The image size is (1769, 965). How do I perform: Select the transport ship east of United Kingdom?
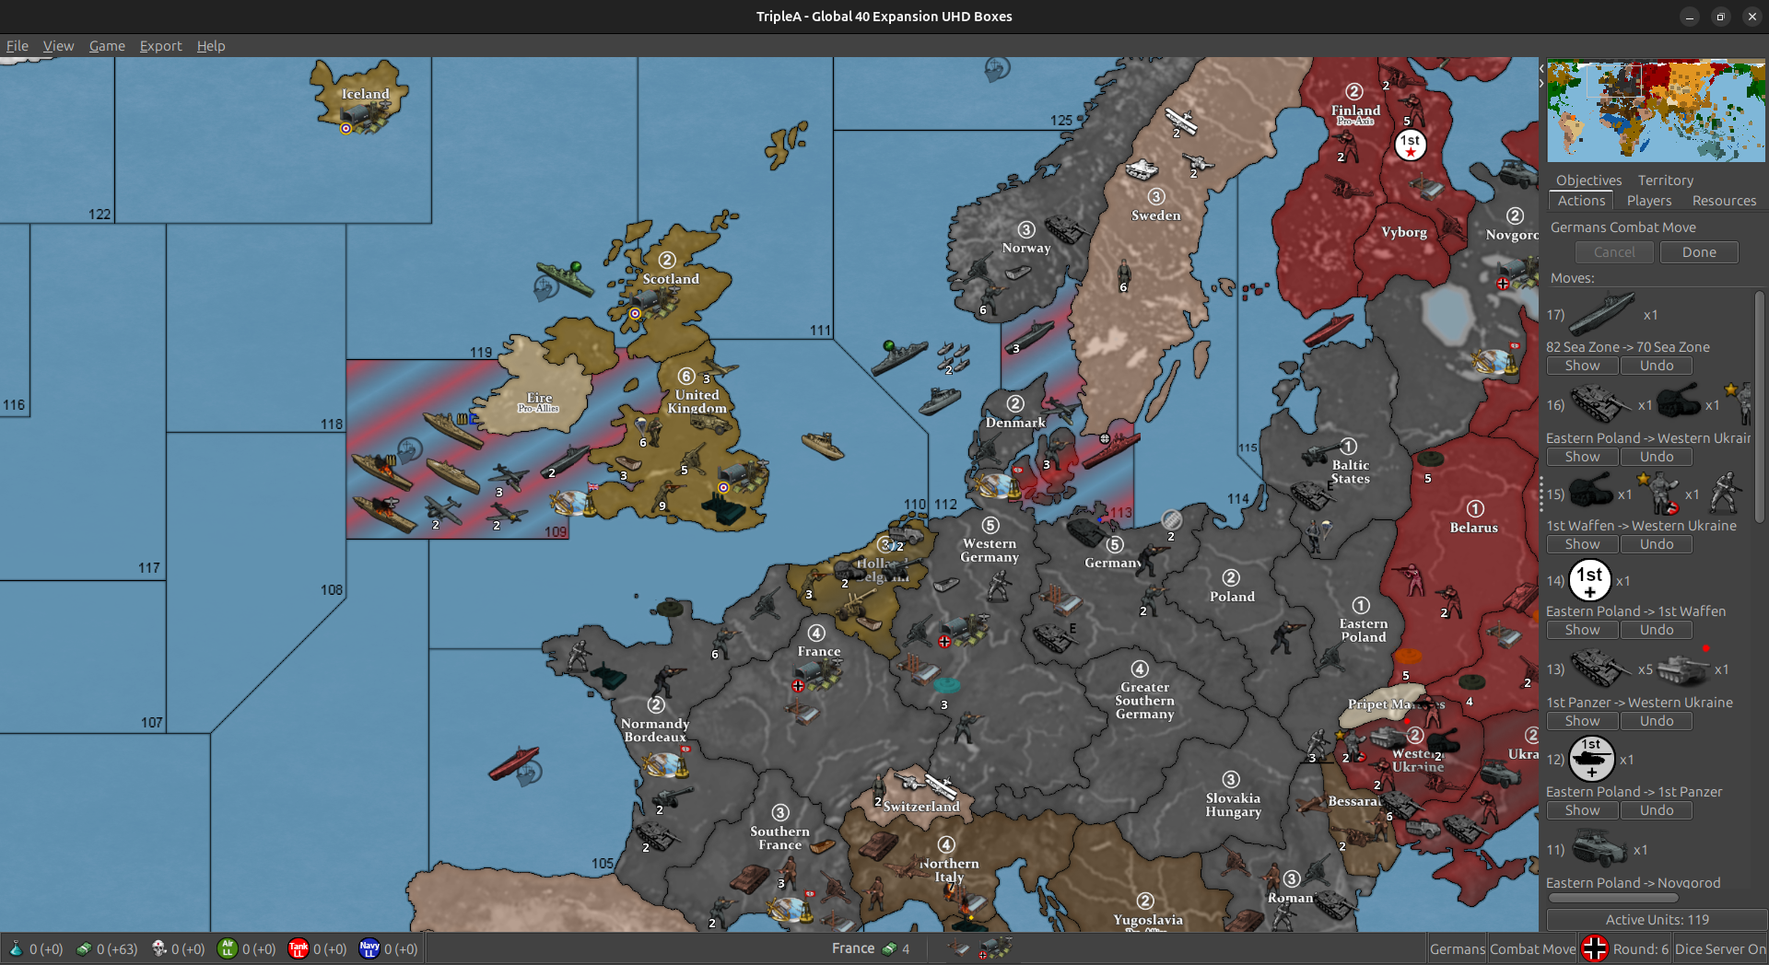coord(823,445)
